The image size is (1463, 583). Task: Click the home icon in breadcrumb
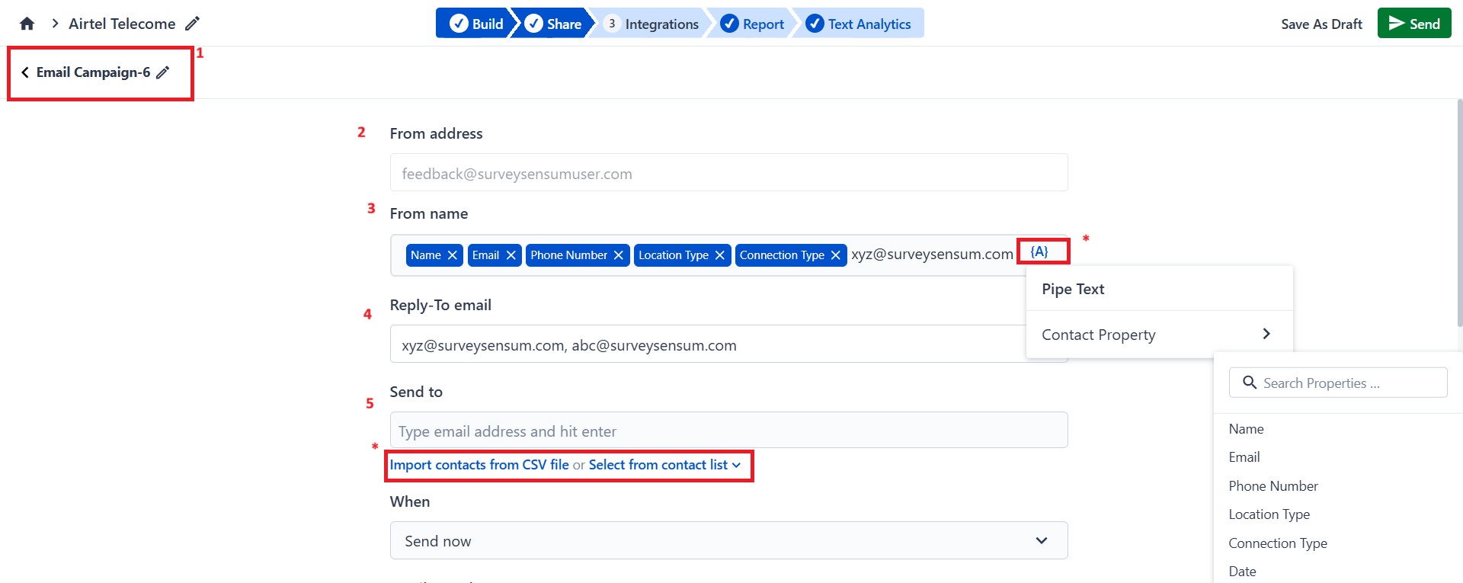(x=27, y=24)
